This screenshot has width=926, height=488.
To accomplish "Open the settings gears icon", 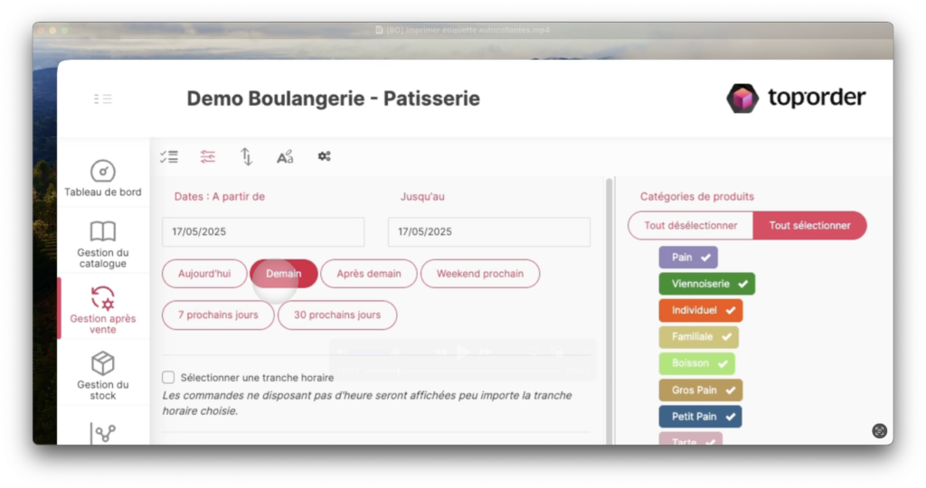I will 324,156.
